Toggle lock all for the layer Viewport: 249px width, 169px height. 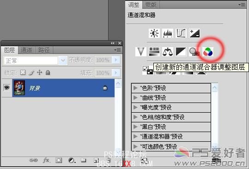tap(48, 72)
